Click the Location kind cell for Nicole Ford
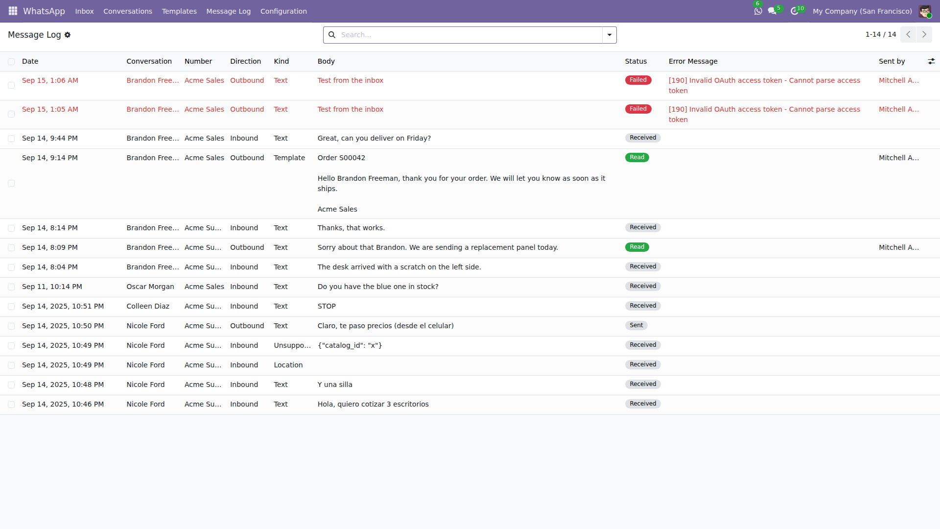 pos(288,365)
